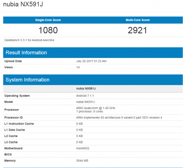
Task: Click the L1 Instruction Cache label
Action: coord(19,124)
